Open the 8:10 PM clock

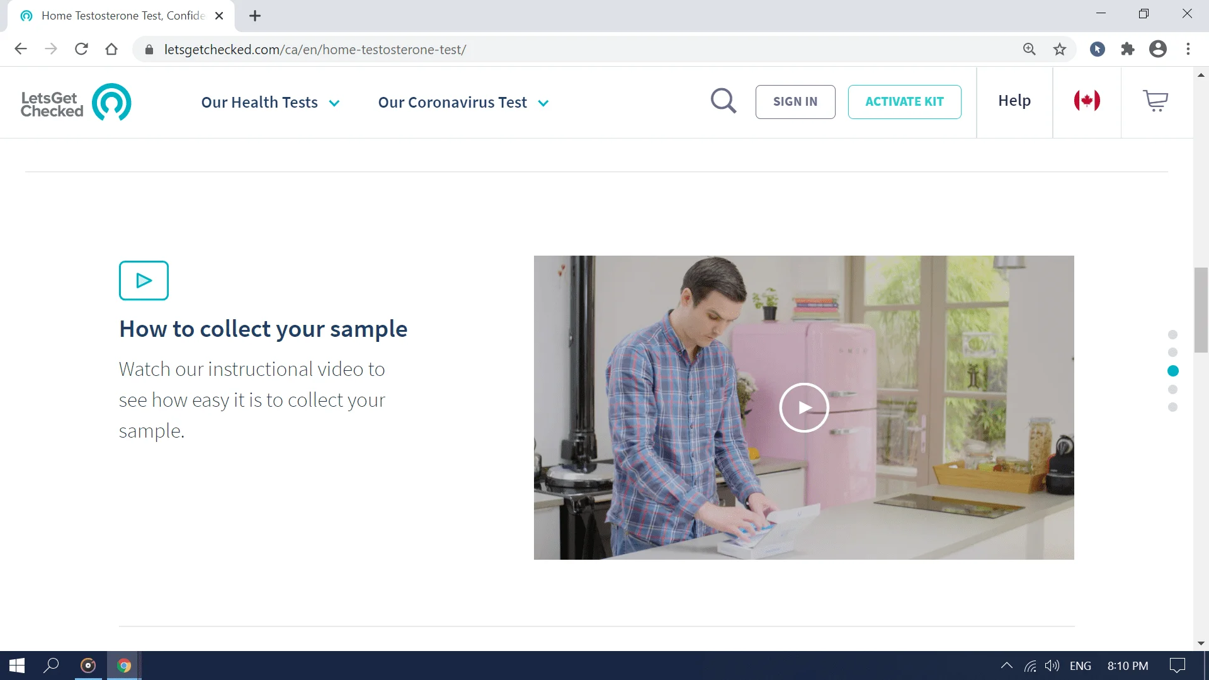tap(1128, 666)
